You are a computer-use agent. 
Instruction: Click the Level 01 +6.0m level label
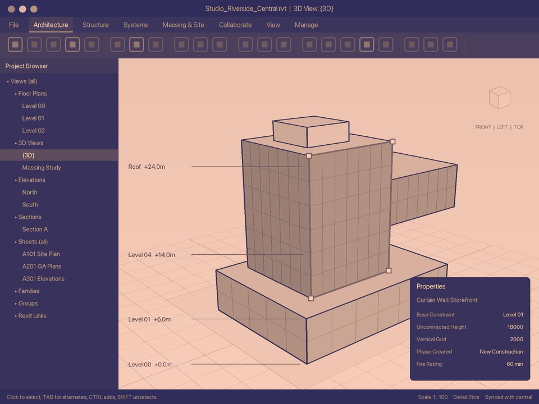(149, 319)
